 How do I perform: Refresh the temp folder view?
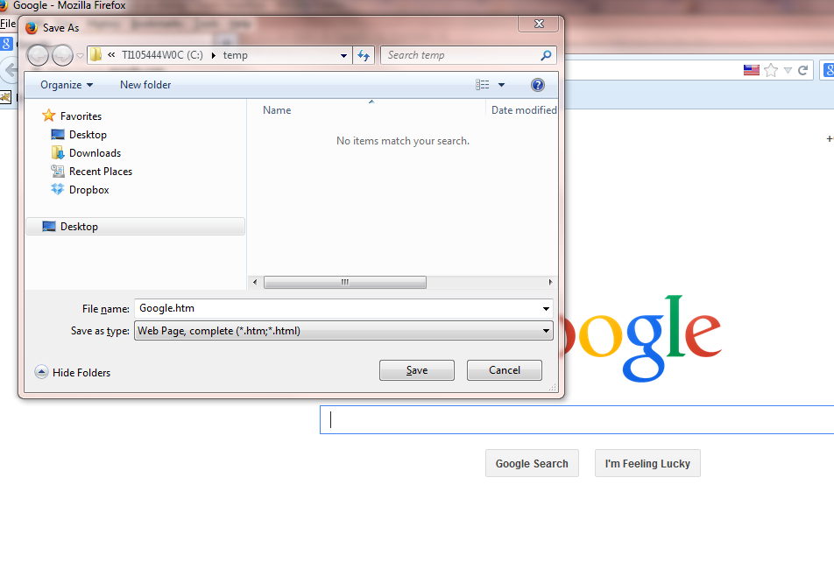[x=364, y=55]
